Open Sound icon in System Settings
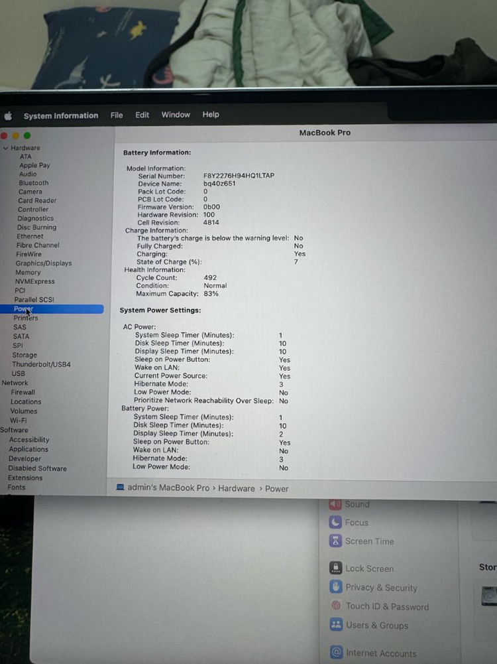The width and height of the screenshot is (497, 664). click(335, 503)
